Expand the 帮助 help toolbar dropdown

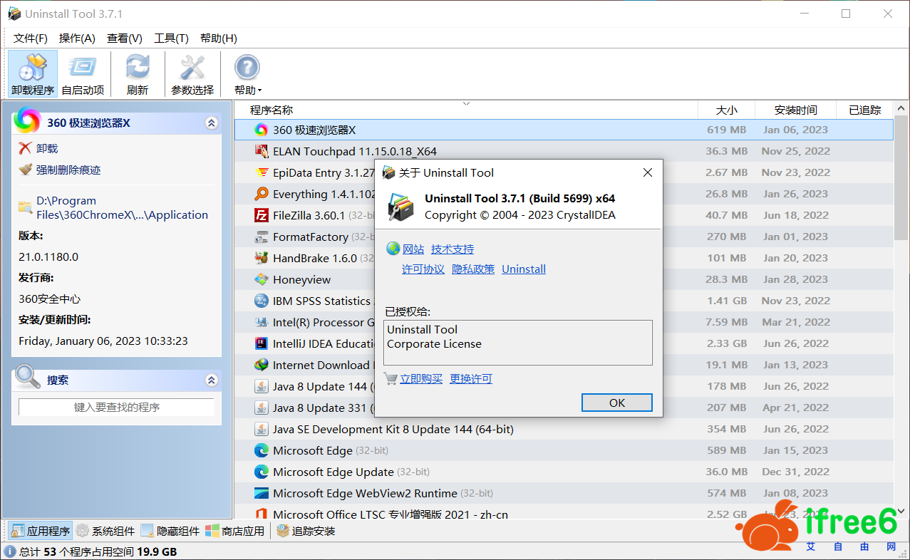pyautogui.click(x=248, y=74)
